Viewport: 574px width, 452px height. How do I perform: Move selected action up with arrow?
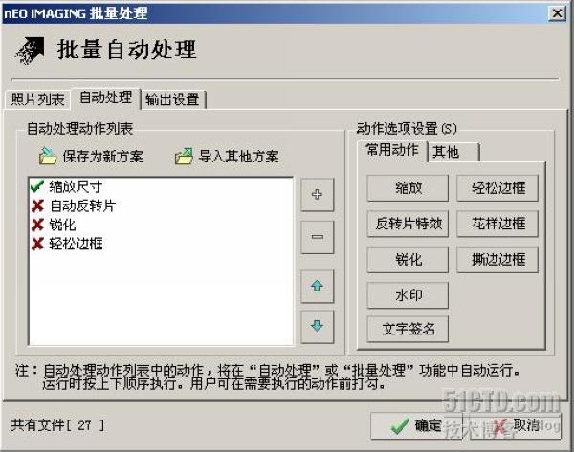[x=317, y=286]
